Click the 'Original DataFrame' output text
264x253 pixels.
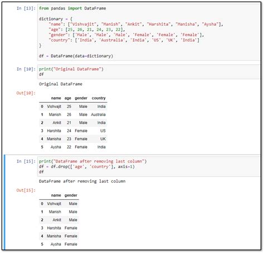coord(61,84)
